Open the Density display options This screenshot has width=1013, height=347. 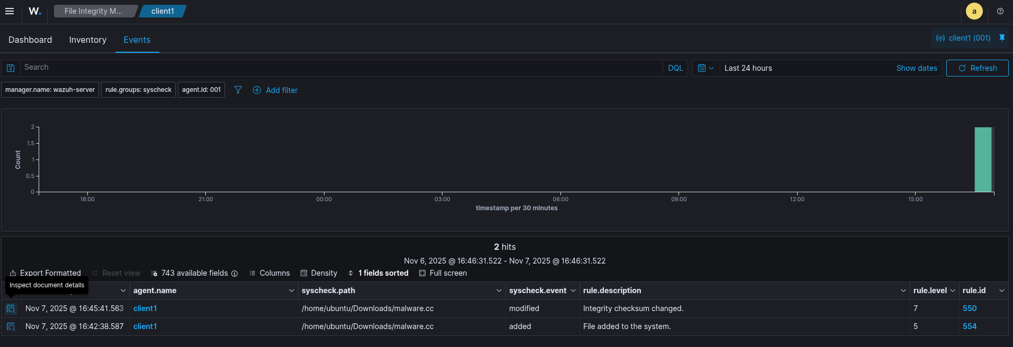point(319,273)
